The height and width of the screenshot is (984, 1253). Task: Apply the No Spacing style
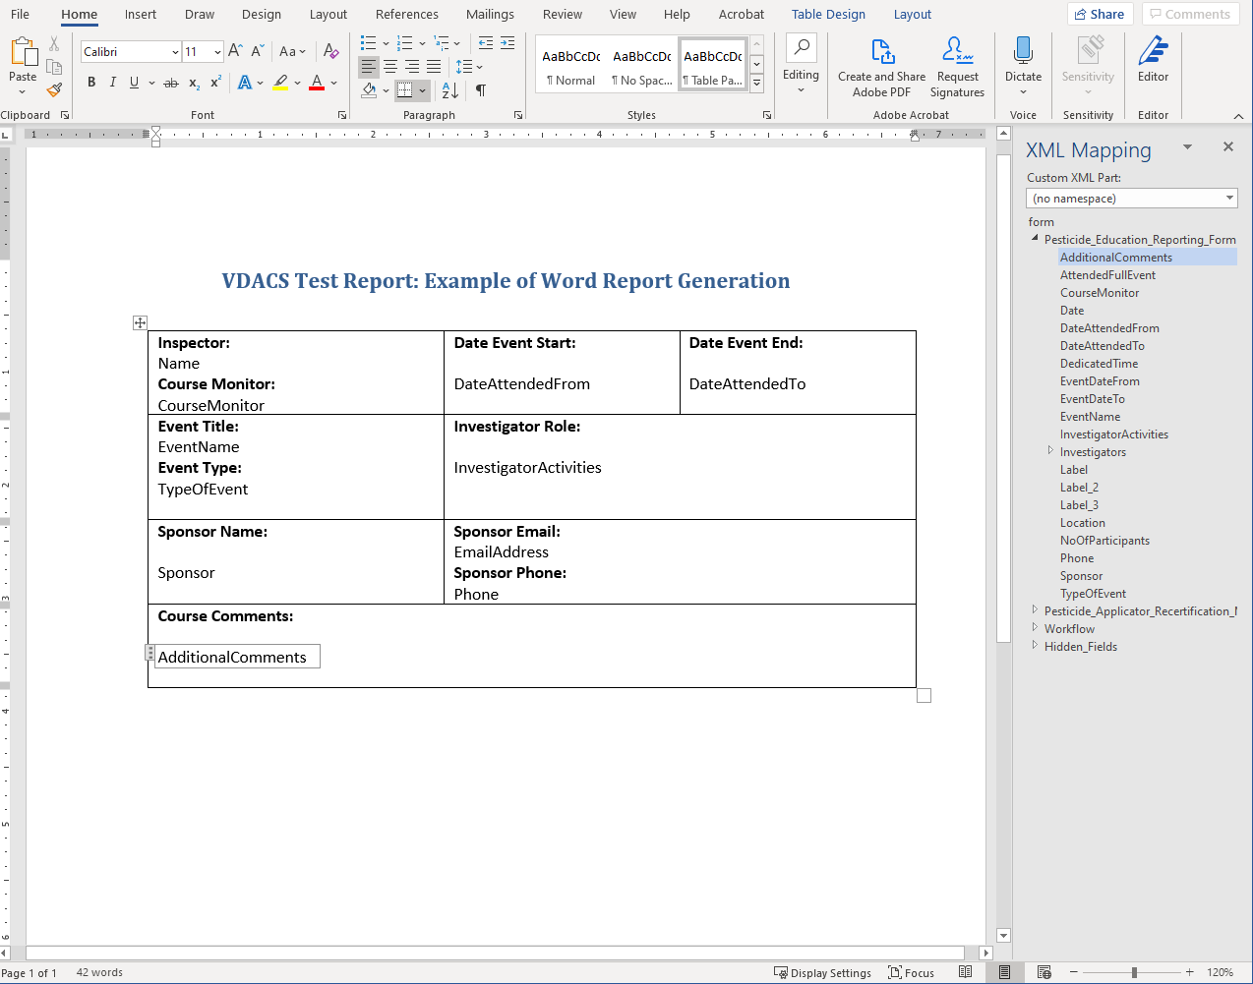(642, 67)
